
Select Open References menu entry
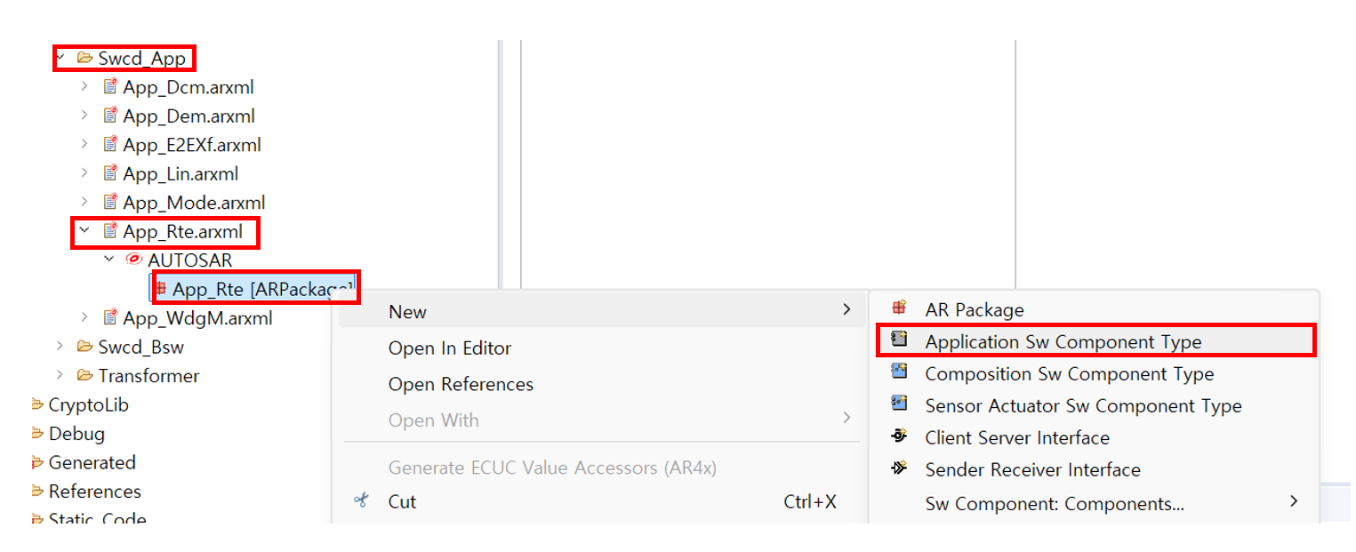(x=461, y=384)
